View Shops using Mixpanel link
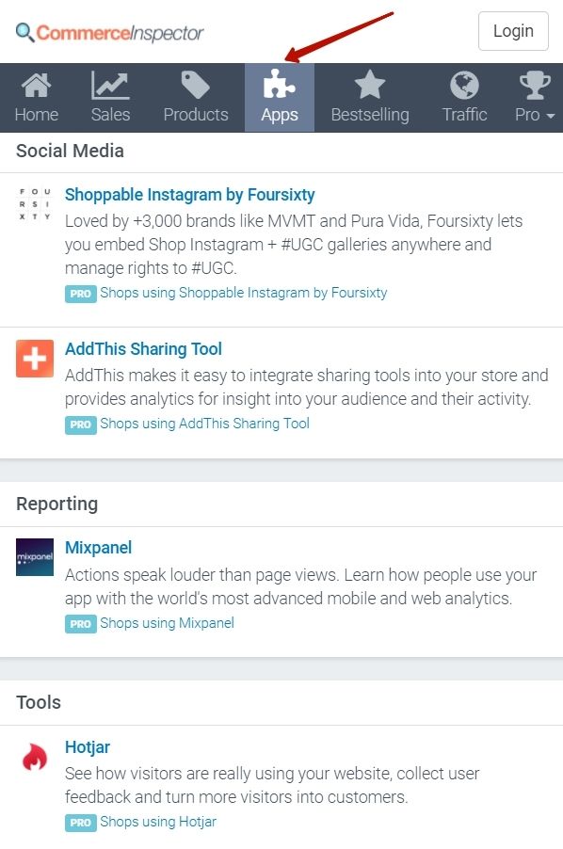Viewport: 563px width, 849px height. pos(167,623)
